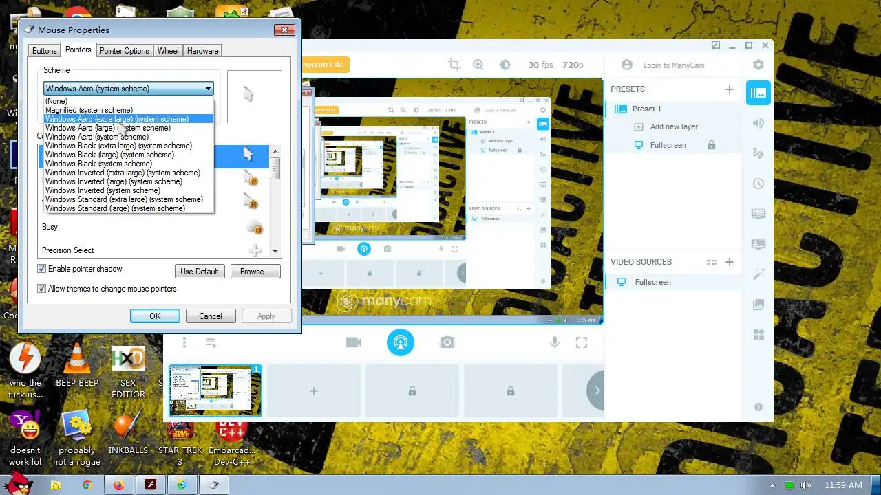Choose Windows Inverted (extra large) scheme
The width and height of the screenshot is (881, 495).
point(129,173)
